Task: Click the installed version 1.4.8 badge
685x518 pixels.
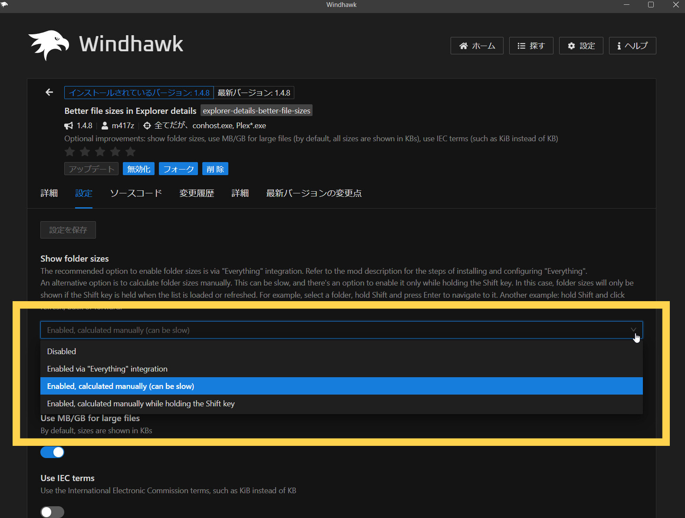Action: (139, 93)
